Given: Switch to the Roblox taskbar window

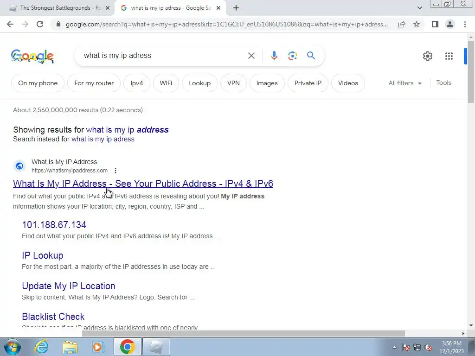Looking at the screenshot, I should tap(156, 347).
